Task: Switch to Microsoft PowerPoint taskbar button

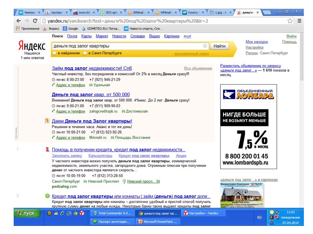Action: pos(158,221)
